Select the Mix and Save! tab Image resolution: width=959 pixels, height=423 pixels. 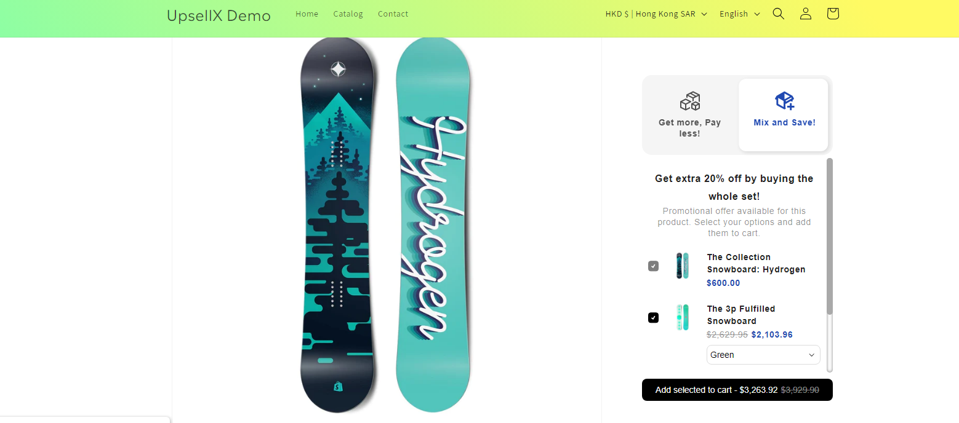tap(784, 115)
